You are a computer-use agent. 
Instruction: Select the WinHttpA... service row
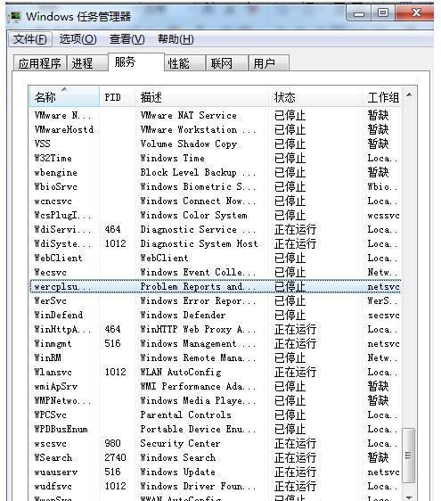216,329
